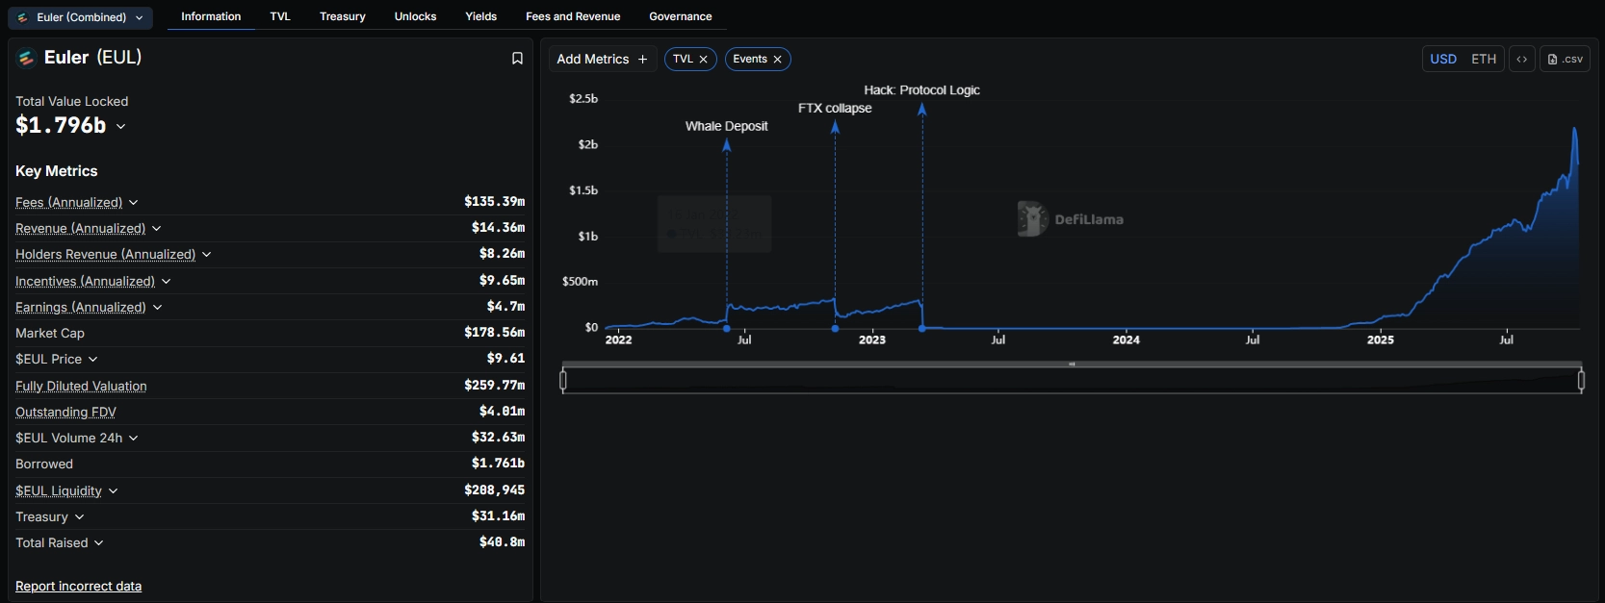Open the Euler (Combined) version dropdown
The image size is (1605, 603).
pos(81,17)
